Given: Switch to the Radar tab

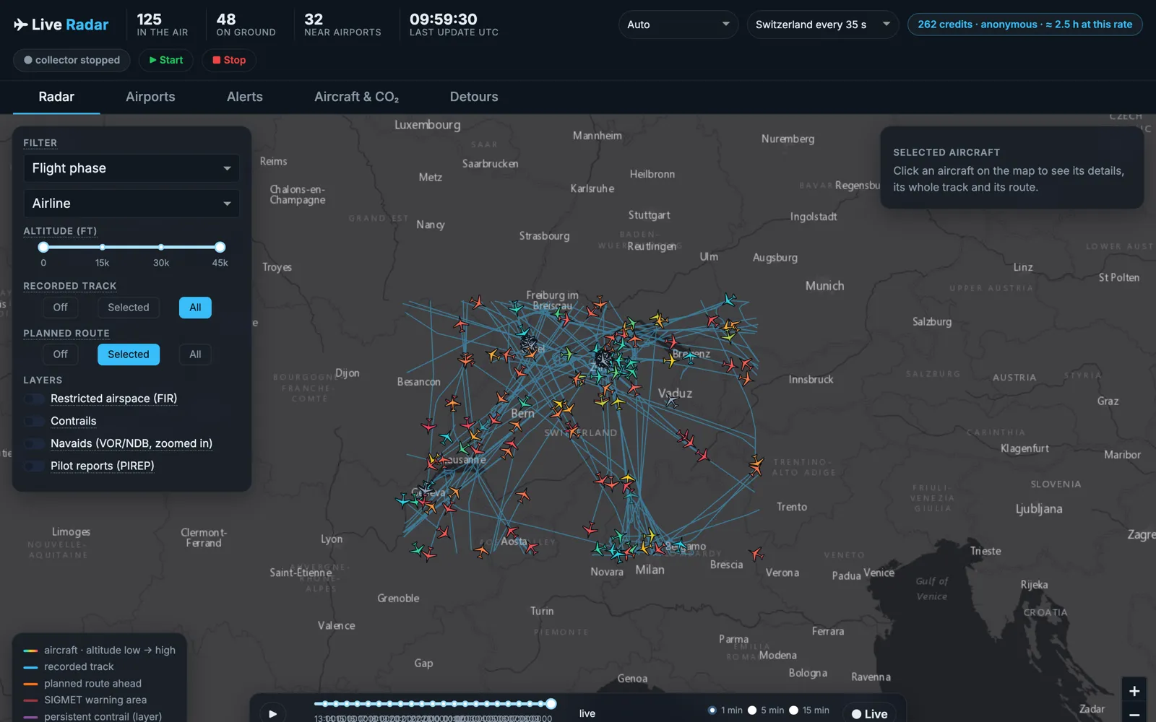Looking at the screenshot, I should click(56, 97).
